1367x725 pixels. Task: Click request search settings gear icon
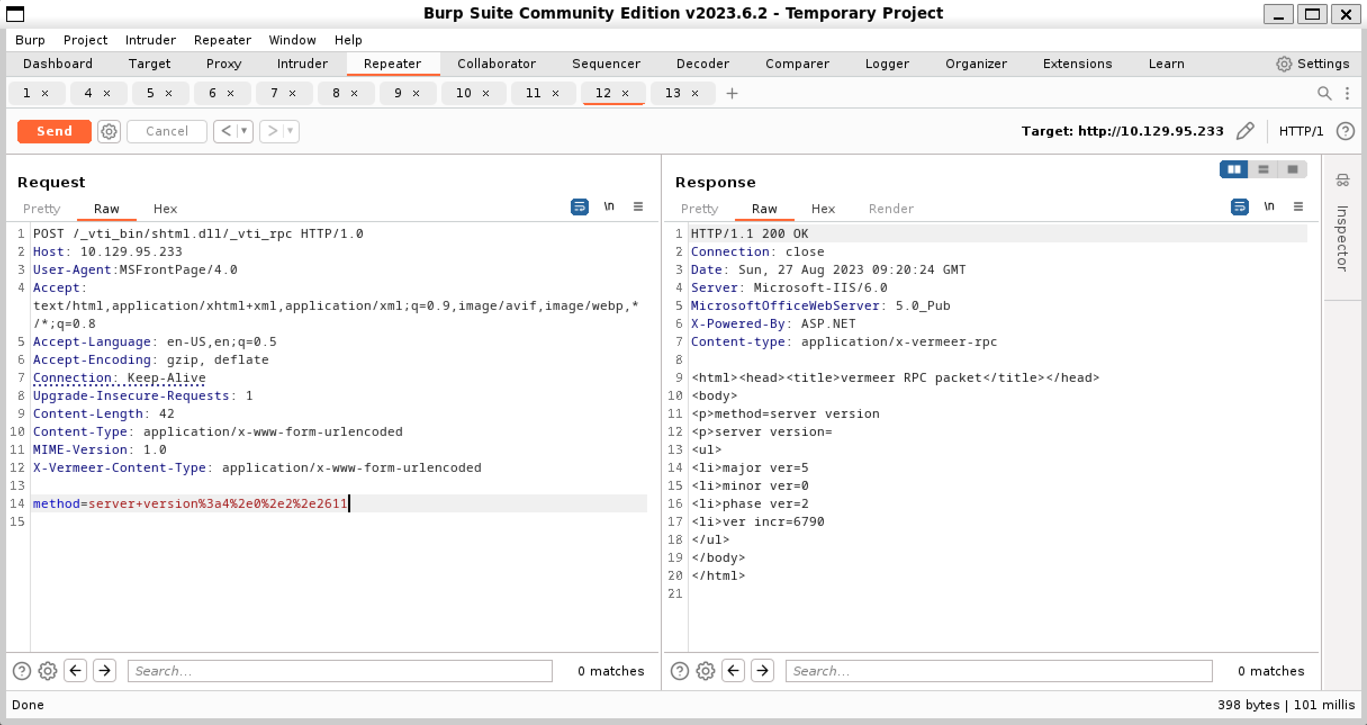[48, 670]
